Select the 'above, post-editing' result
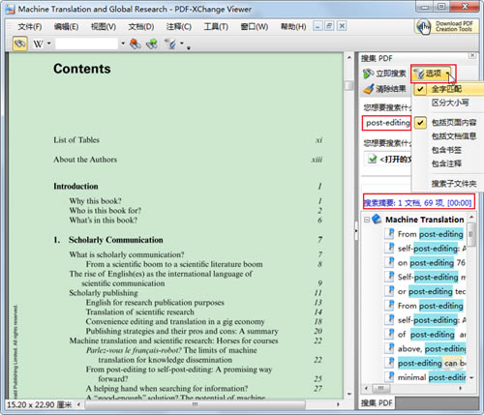This screenshot has width=484, height=415. coord(432,349)
